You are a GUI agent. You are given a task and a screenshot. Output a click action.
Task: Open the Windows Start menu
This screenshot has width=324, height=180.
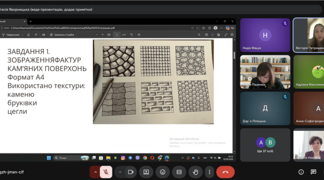coord(49,158)
